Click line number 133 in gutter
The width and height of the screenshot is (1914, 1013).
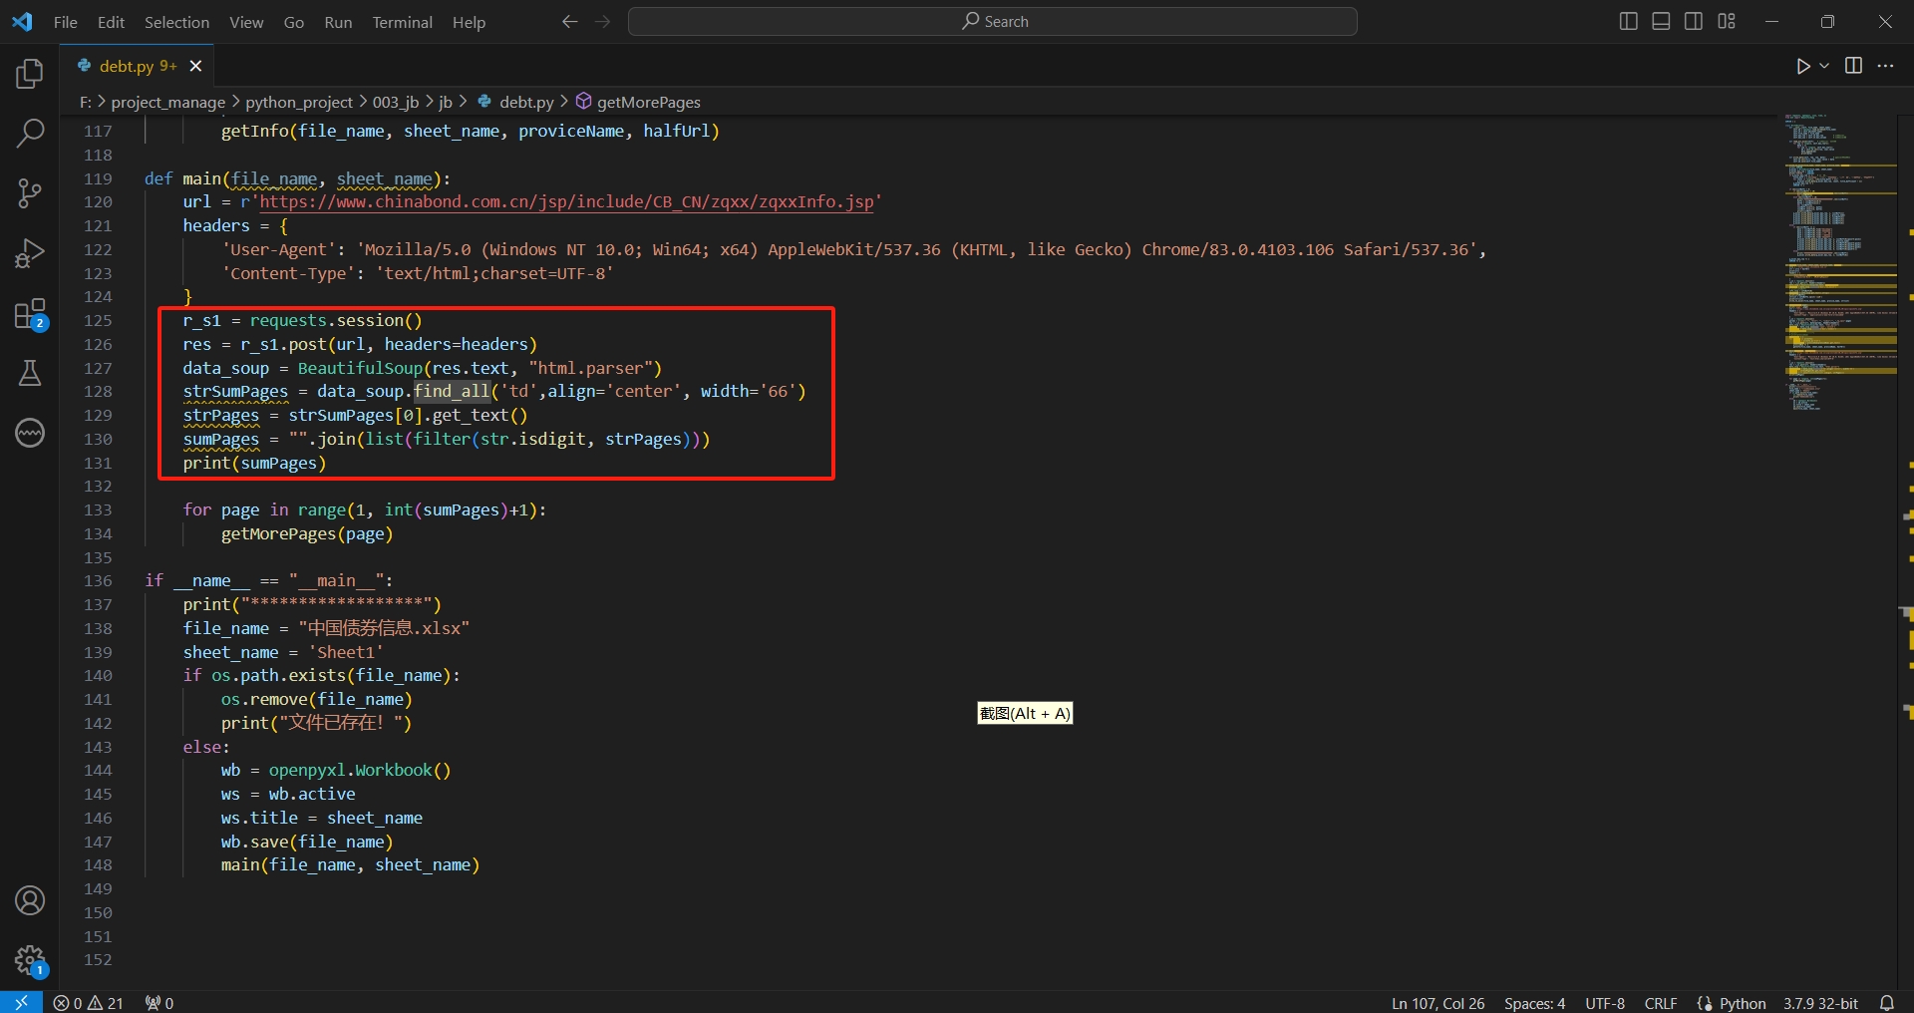98,510
